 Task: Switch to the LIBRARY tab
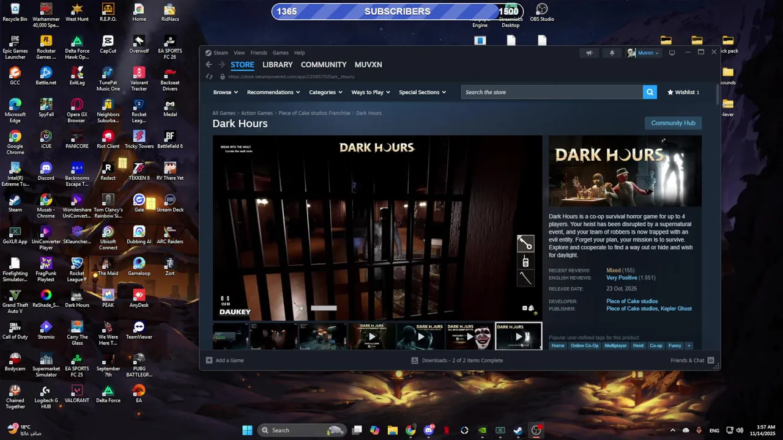[x=278, y=65]
